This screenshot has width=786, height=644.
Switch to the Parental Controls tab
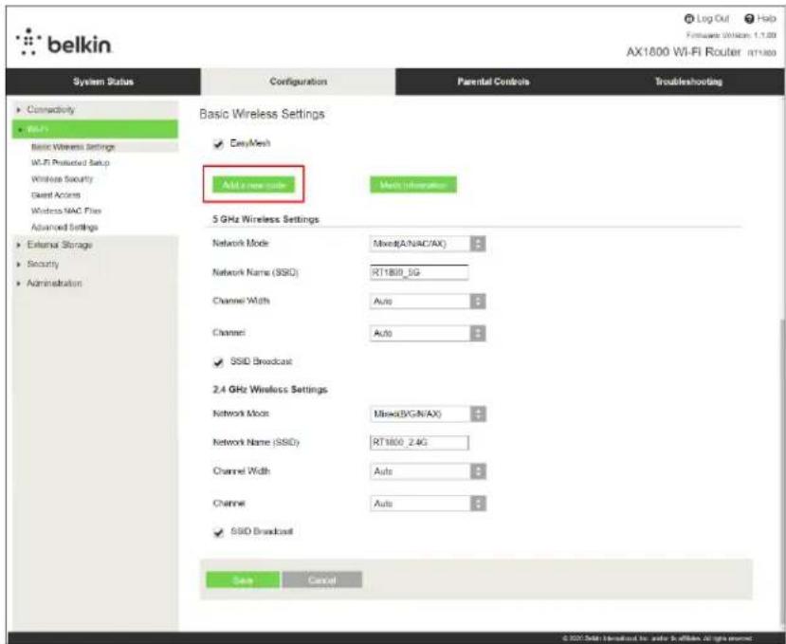(x=493, y=82)
